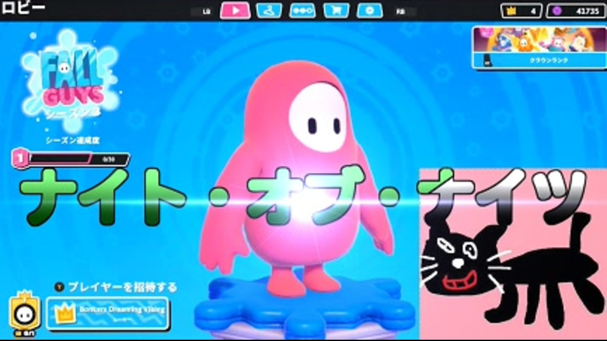The width and height of the screenshot is (607, 341).
Task: Click the player profile avatar badge
Action: click(x=25, y=313)
